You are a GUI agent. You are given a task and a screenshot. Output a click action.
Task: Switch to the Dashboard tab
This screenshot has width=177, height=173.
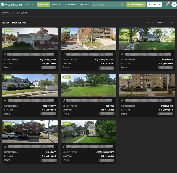pyautogui.click(x=29, y=4)
